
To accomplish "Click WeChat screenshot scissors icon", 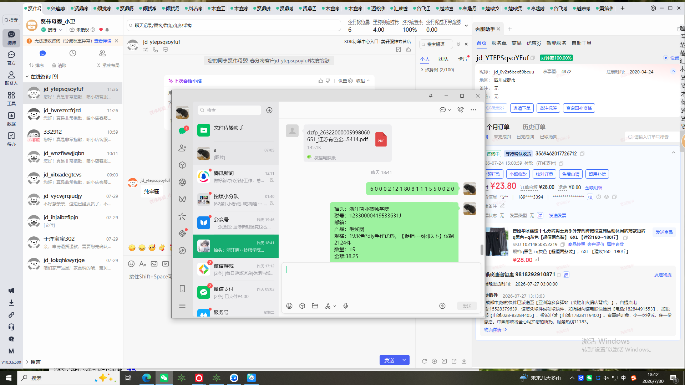I will pyautogui.click(x=328, y=306).
